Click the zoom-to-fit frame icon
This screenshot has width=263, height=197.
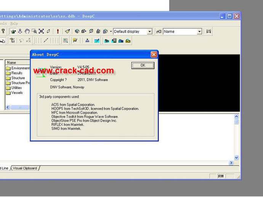pyautogui.click(x=41, y=31)
